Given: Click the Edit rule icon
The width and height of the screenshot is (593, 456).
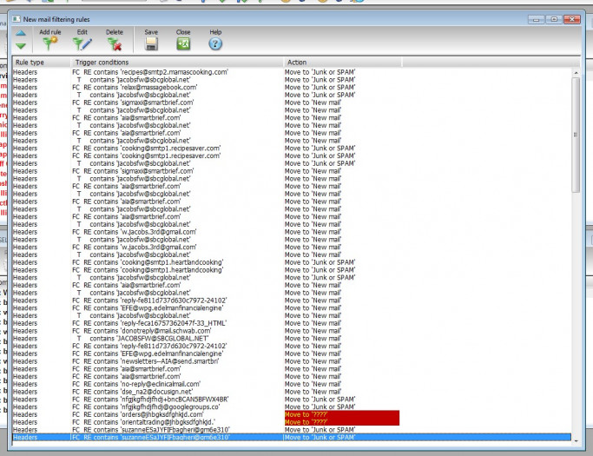Looking at the screenshot, I should coord(82,43).
